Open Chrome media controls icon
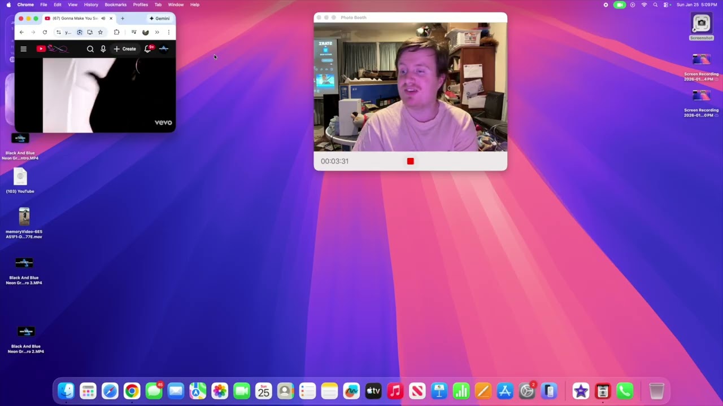 click(x=134, y=32)
